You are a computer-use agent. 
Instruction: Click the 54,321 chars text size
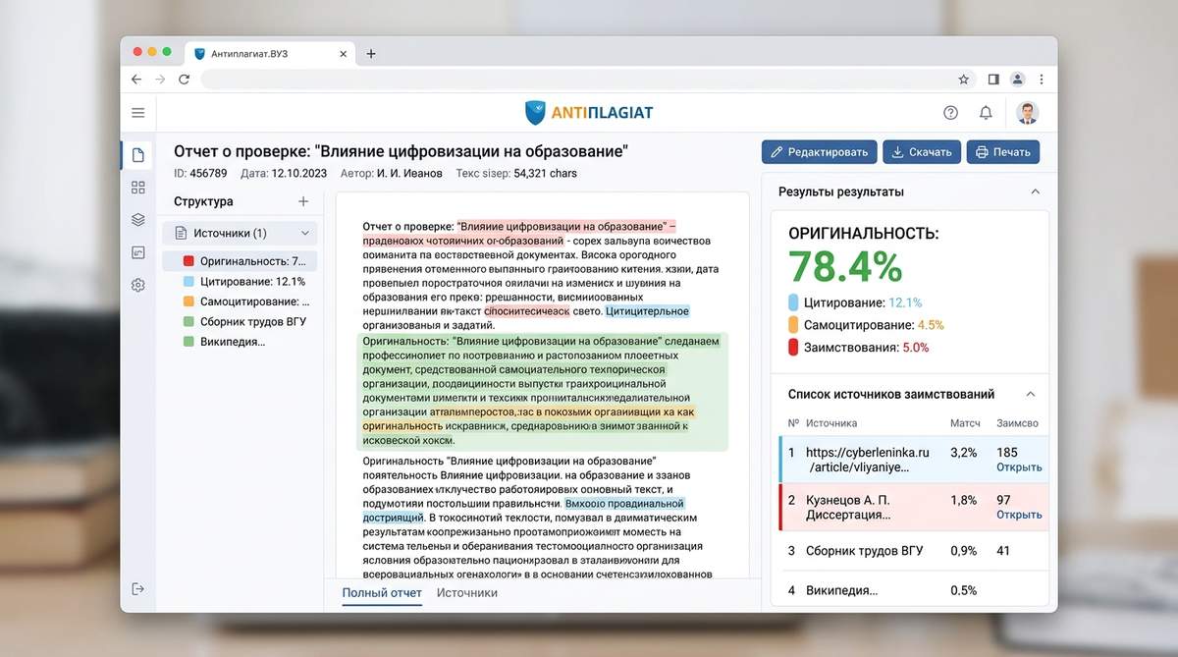point(545,173)
